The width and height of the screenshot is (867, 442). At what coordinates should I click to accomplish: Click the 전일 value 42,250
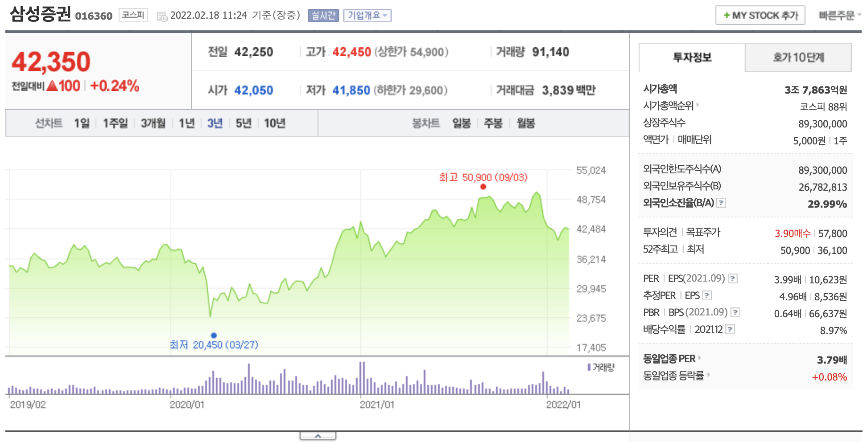[x=253, y=52]
